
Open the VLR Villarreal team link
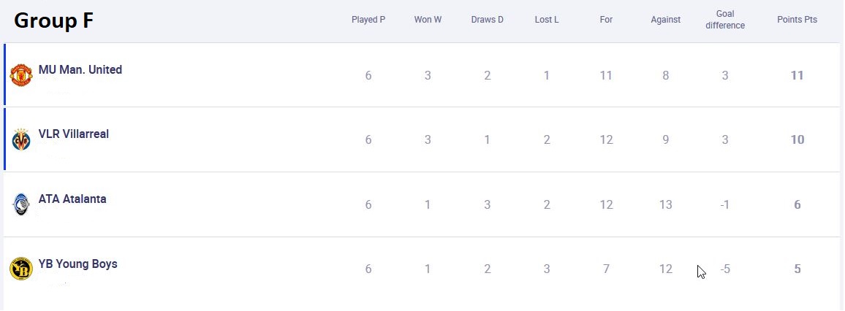(74, 134)
